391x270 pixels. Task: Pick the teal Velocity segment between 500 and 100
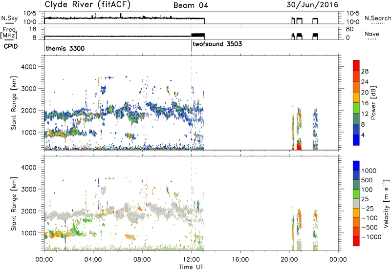pyautogui.click(x=356, y=185)
